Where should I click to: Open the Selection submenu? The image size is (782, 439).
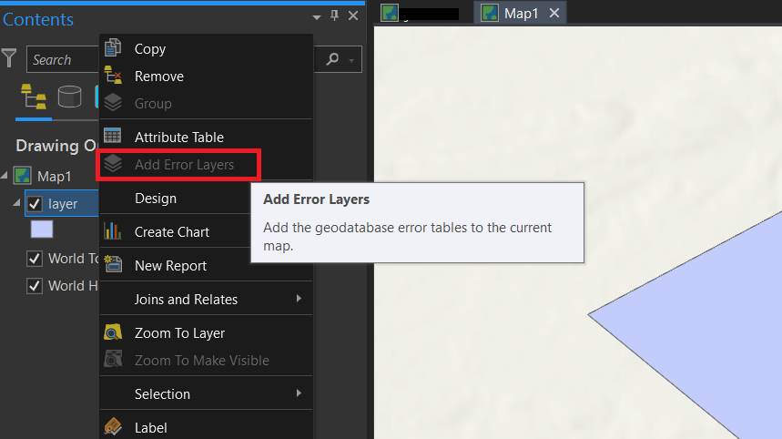tap(205, 393)
